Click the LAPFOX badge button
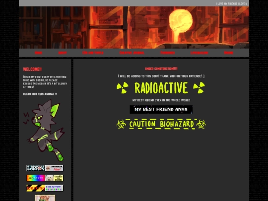Viewport: 268px width, 201px height. pyautogui.click(x=36, y=168)
